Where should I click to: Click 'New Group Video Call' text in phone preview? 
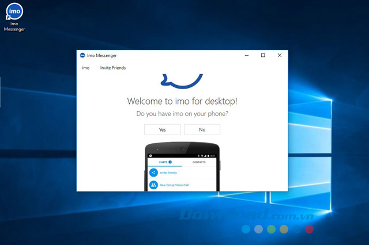click(174, 185)
